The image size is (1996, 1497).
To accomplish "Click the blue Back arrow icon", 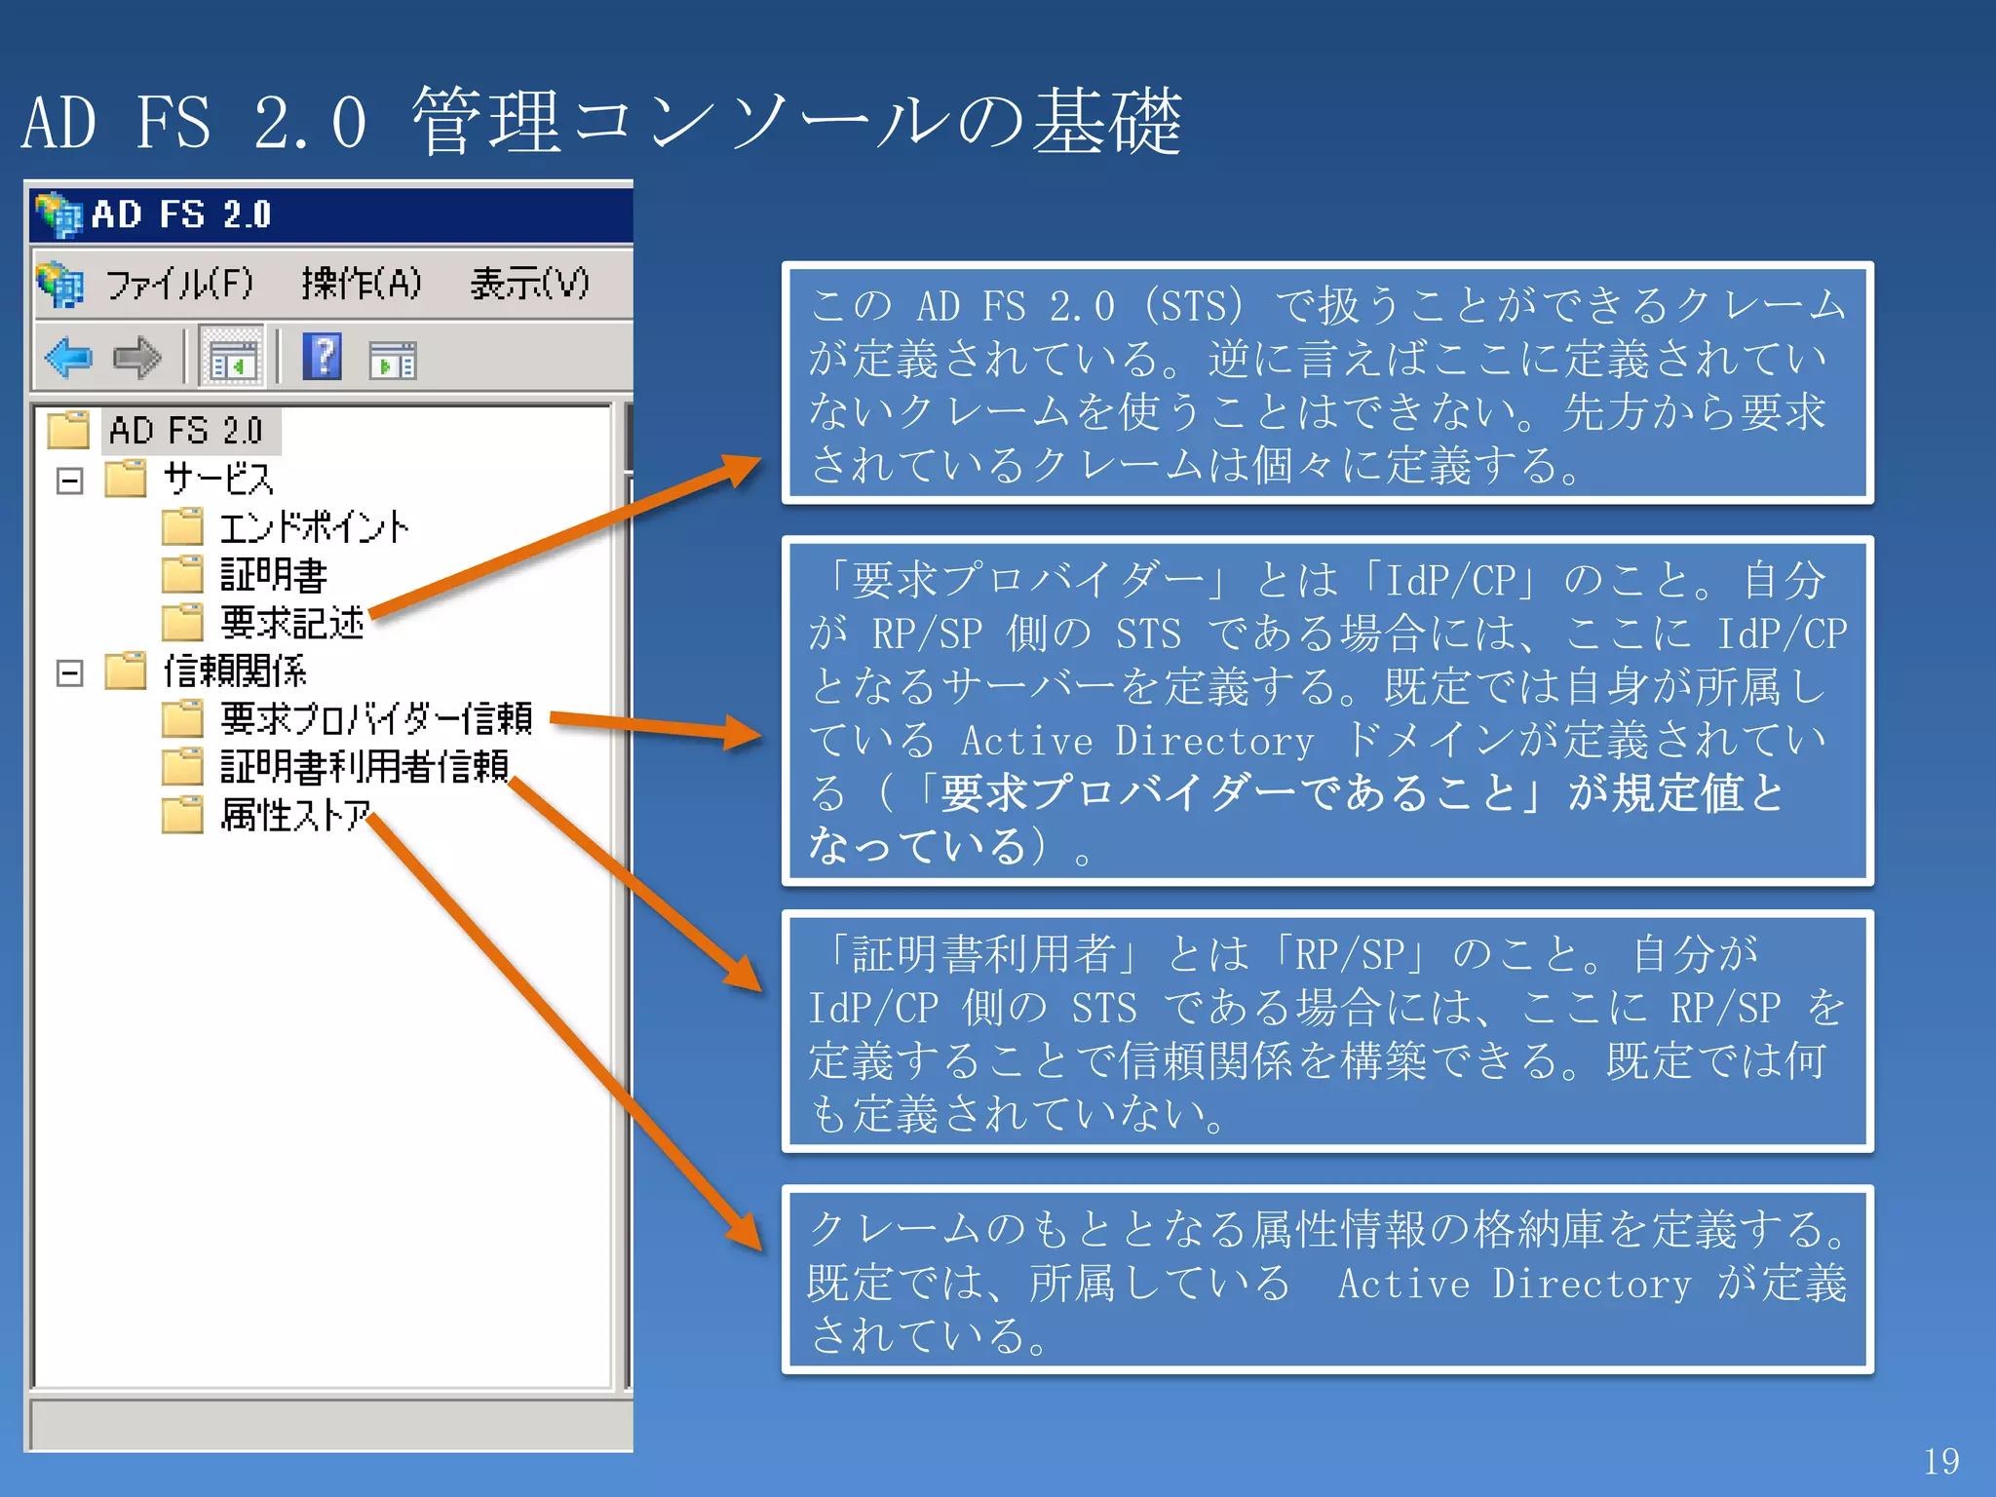I will click(x=68, y=358).
